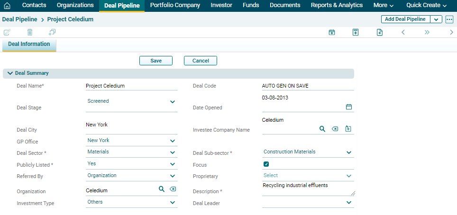Click the Deal Name input field
The height and width of the screenshot is (215, 457).
131,86
